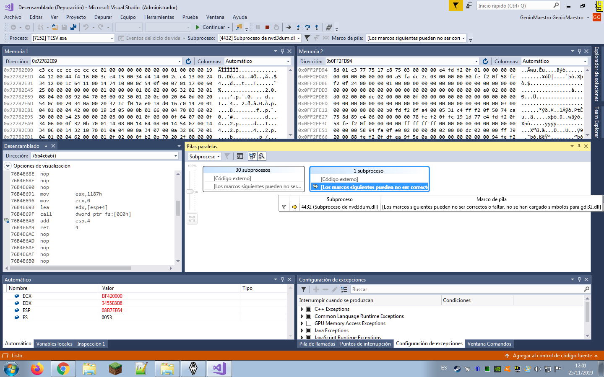Restore exception list to default settings

click(344, 289)
